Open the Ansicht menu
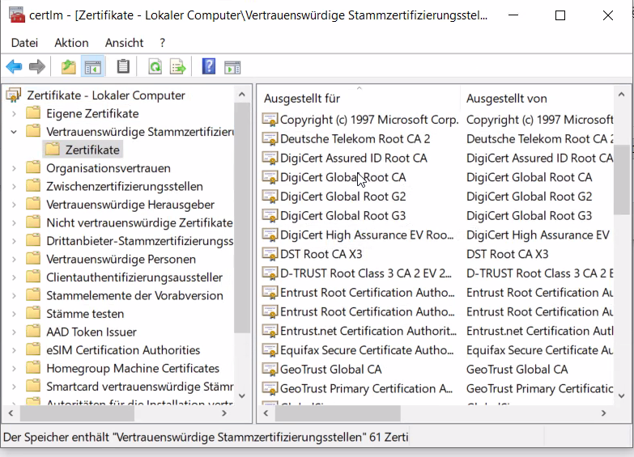634x457 pixels. pyautogui.click(x=124, y=43)
